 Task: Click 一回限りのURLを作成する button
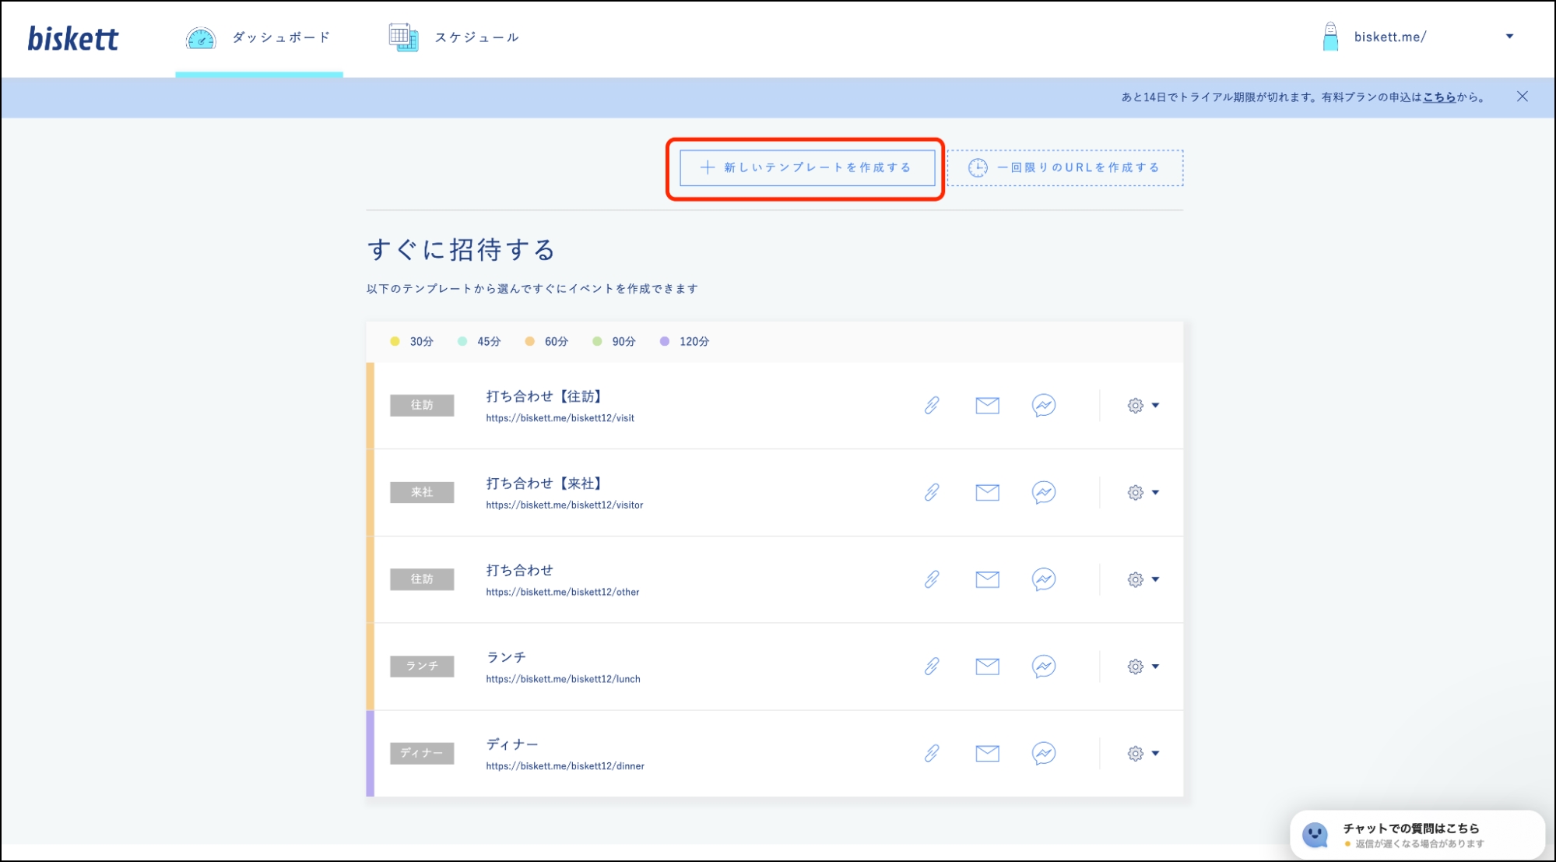pyautogui.click(x=1065, y=167)
